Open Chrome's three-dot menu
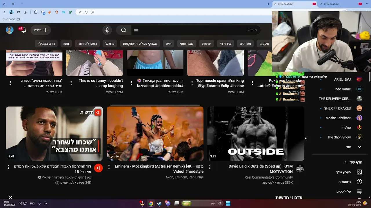 [4, 12]
